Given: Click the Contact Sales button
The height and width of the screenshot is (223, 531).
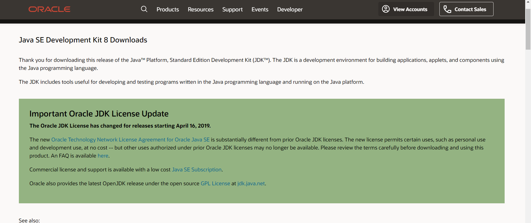Looking at the screenshot, I should coord(466,9).
